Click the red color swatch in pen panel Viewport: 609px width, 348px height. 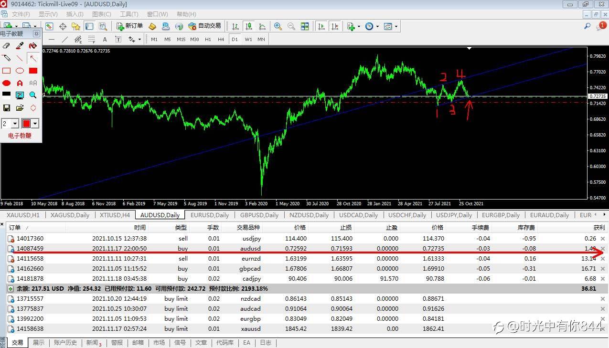[26, 124]
